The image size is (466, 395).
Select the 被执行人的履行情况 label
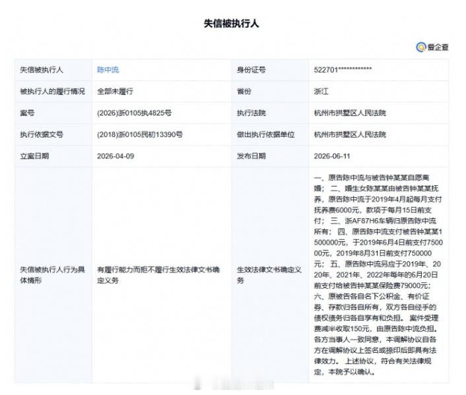click(52, 91)
